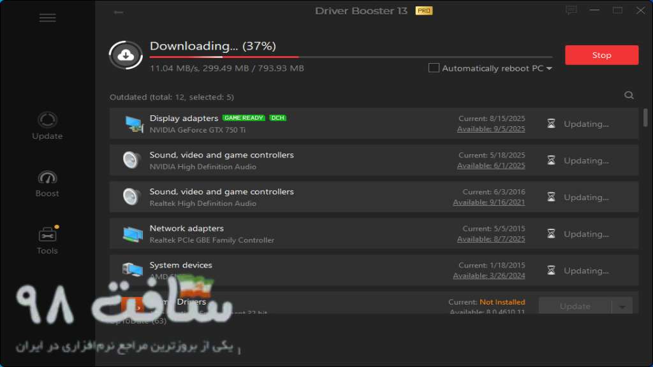This screenshot has width=653, height=367.
Task: Click Updating... status for Network adapters
Action: [x=586, y=234]
